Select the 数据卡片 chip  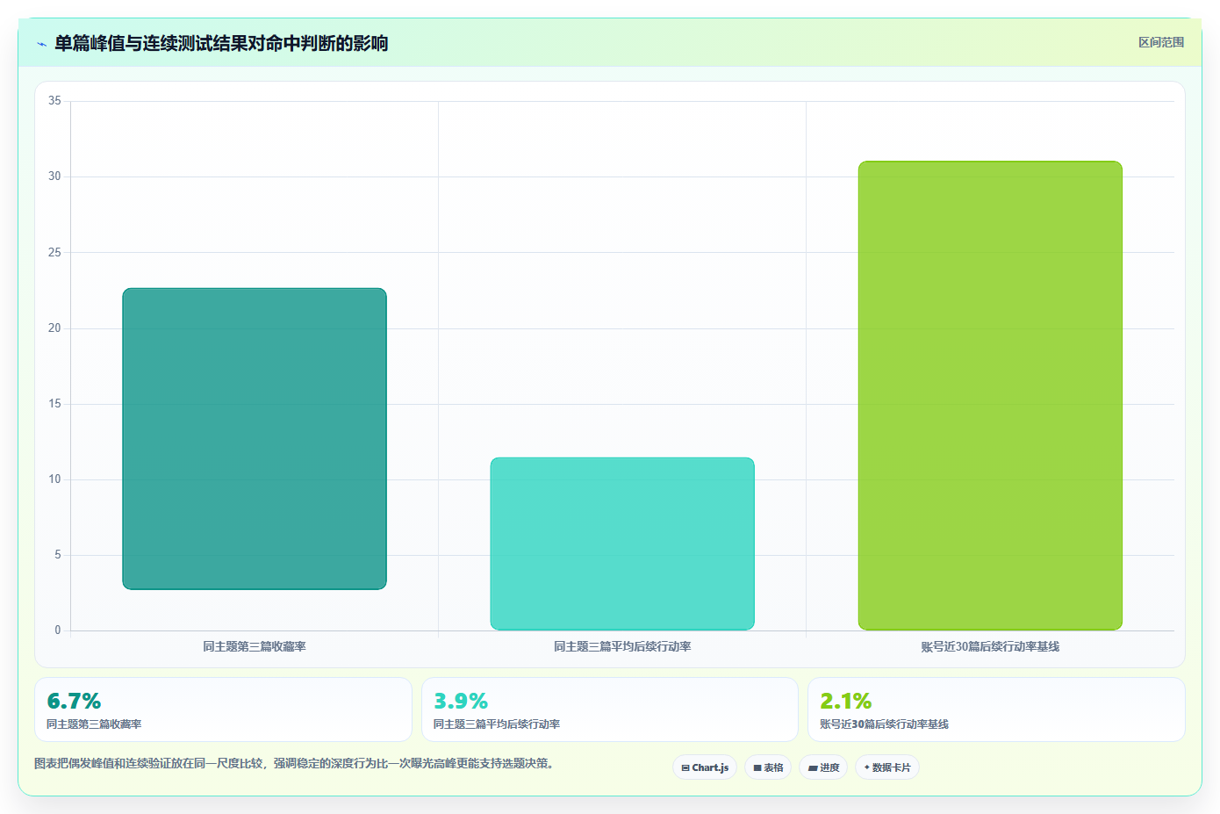887,767
